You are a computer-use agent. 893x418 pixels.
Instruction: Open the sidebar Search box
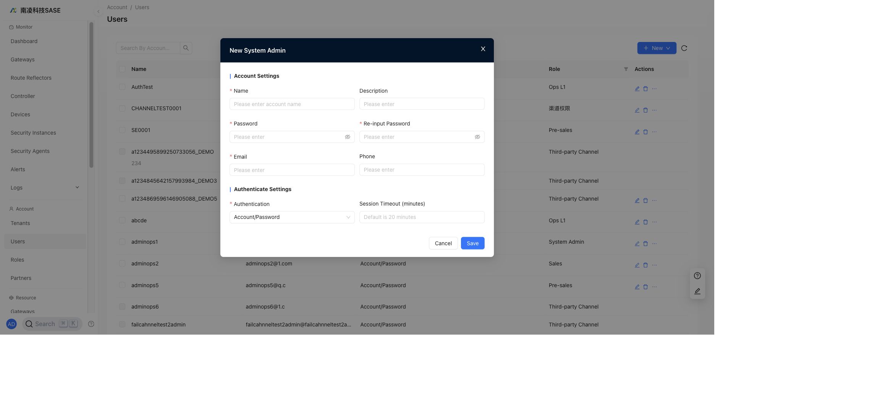pyautogui.click(x=52, y=324)
